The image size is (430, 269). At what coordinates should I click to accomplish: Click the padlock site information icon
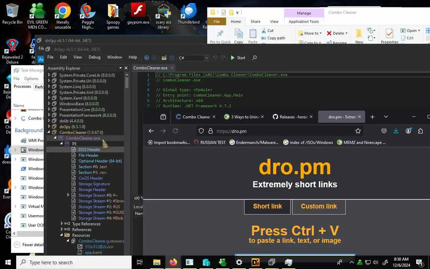(x=211, y=131)
